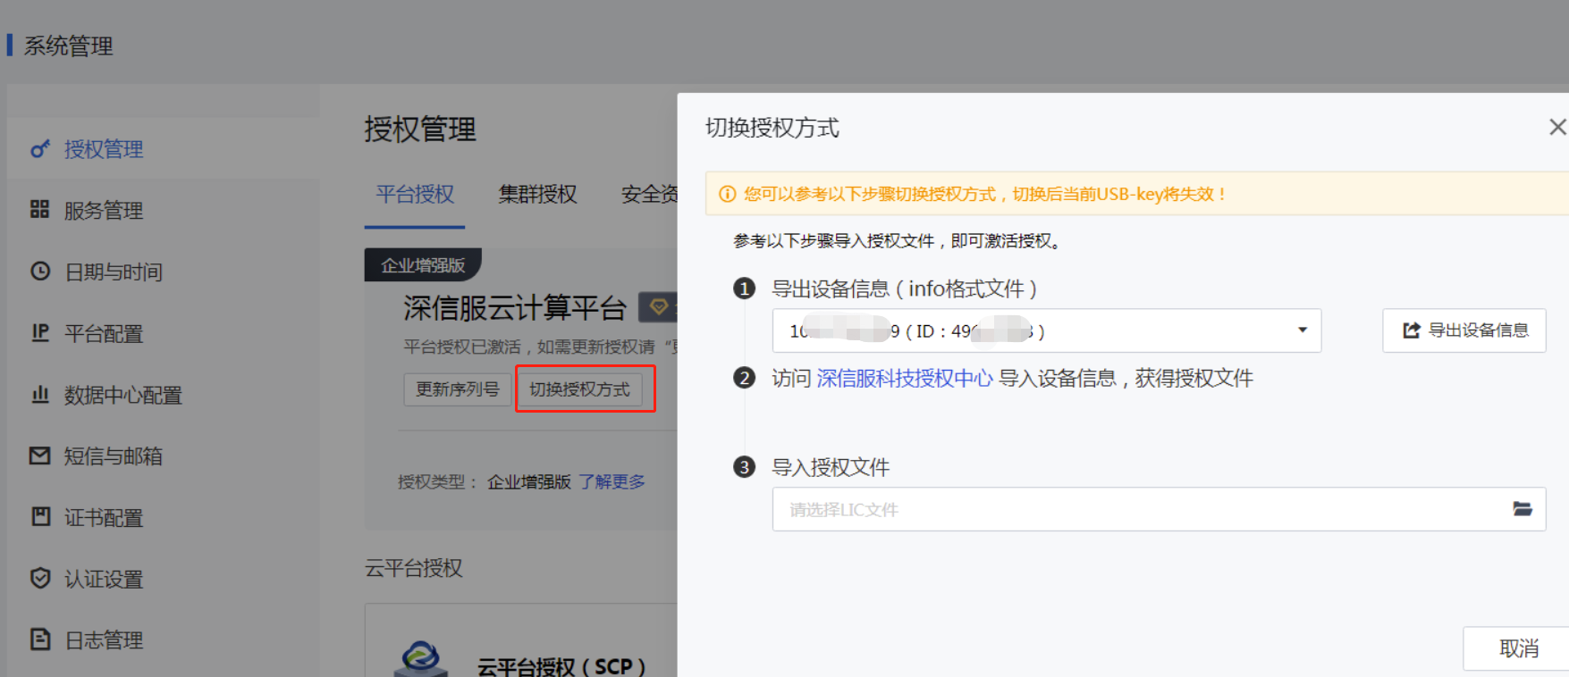The width and height of the screenshot is (1569, 677).
Task: Click the clock icon beside 日期与时间
Action: [x=40, y=272]
